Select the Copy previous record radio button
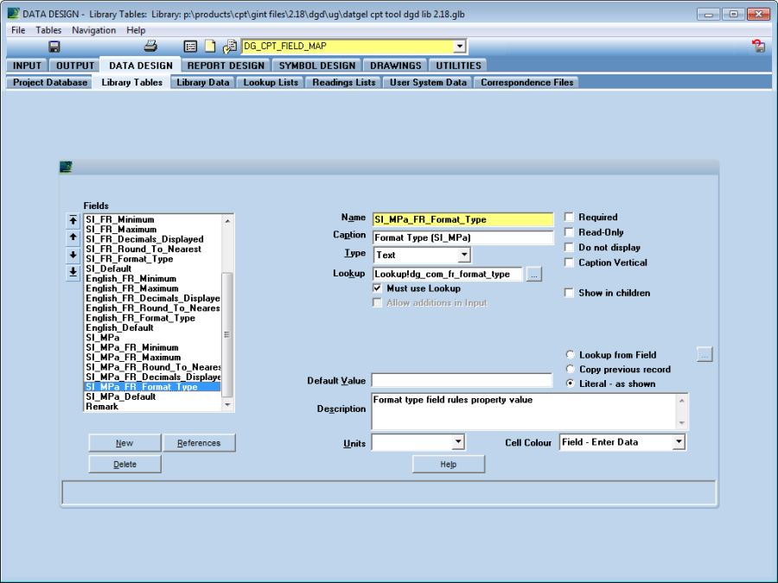 click(x=570, y=370)
